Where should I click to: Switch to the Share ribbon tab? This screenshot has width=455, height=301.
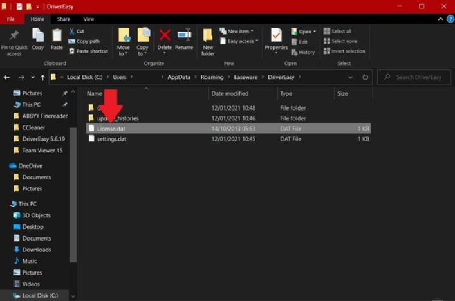64,19
